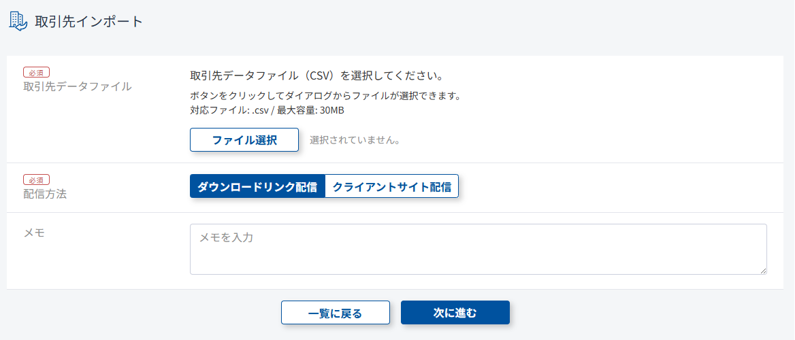Click the 取引先インポート page heading
The height and width of the screenshot is (340, 795).
[x=89, y=21]
